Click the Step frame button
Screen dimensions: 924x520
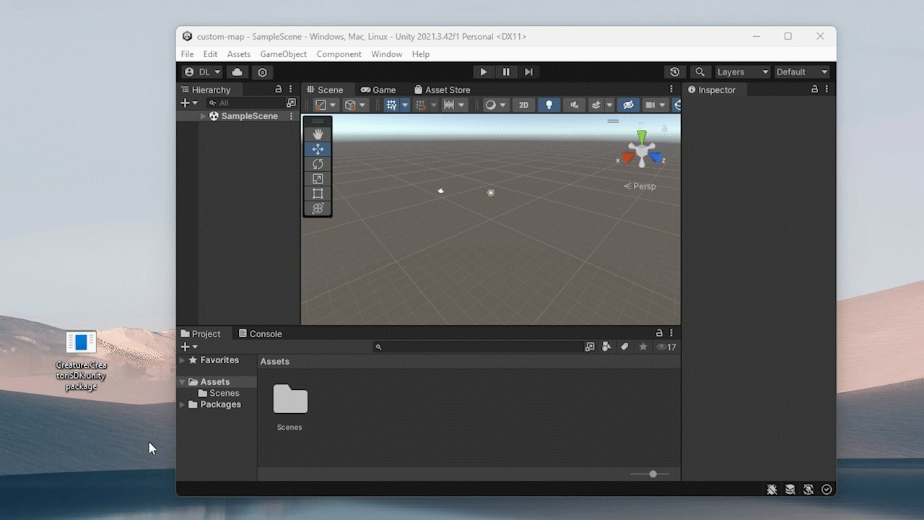click(528, 72)
